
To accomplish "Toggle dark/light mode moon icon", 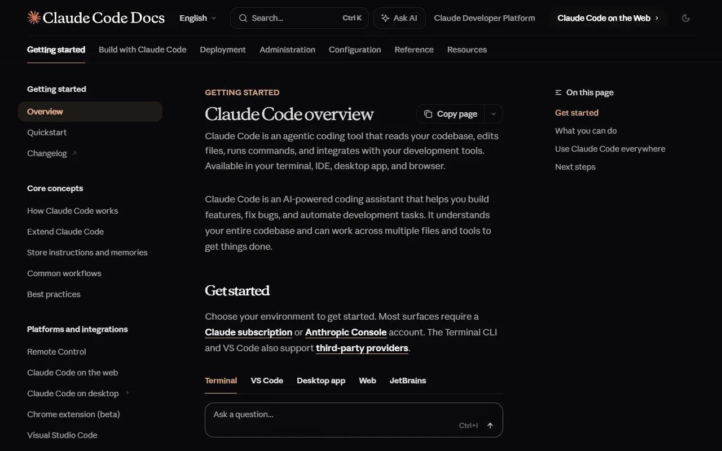I will pos(686,18).
